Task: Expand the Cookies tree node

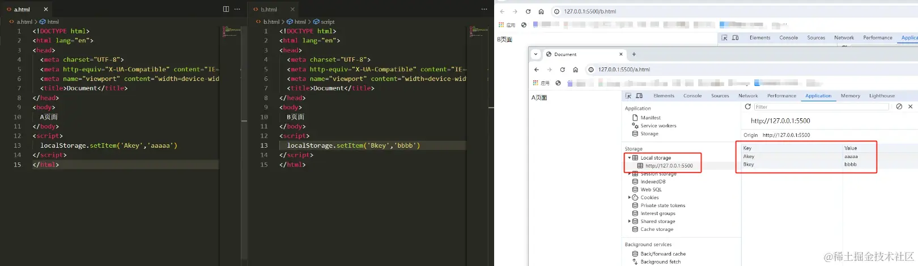Action: point(629,198)
